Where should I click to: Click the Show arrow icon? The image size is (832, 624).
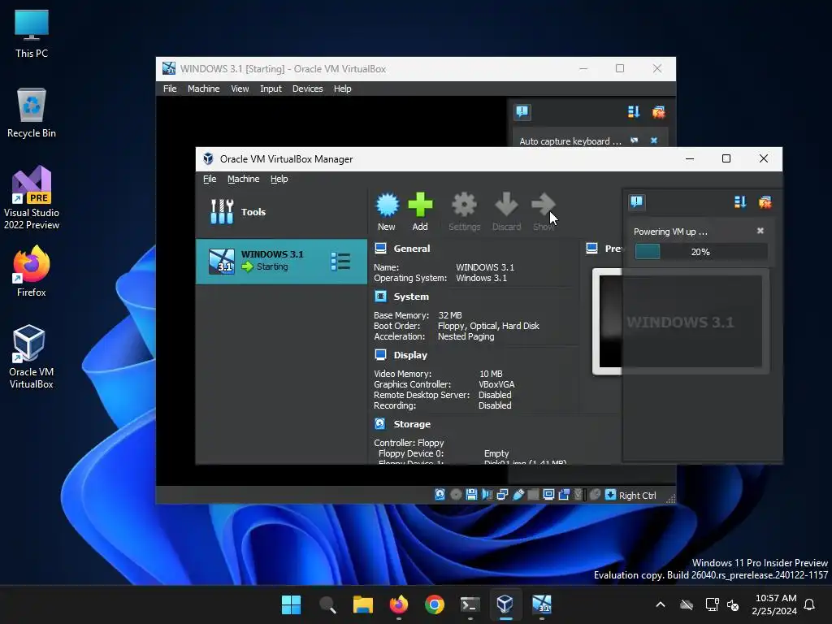pyautogui.click(x=543, y=205)
